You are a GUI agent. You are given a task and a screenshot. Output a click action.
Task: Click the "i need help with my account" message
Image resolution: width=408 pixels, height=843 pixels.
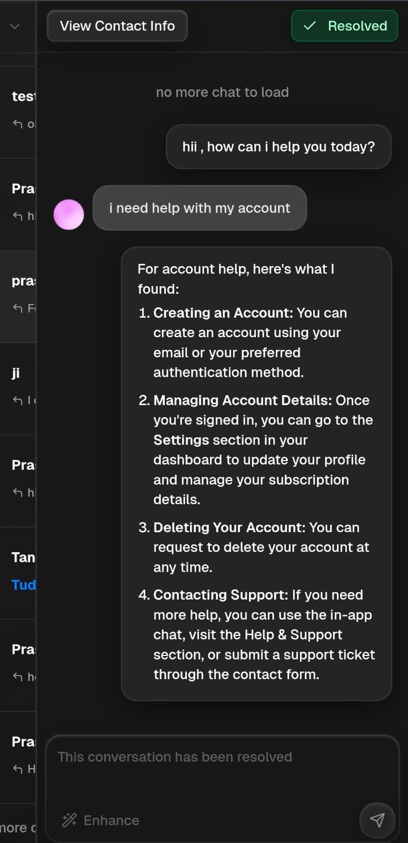200,208
